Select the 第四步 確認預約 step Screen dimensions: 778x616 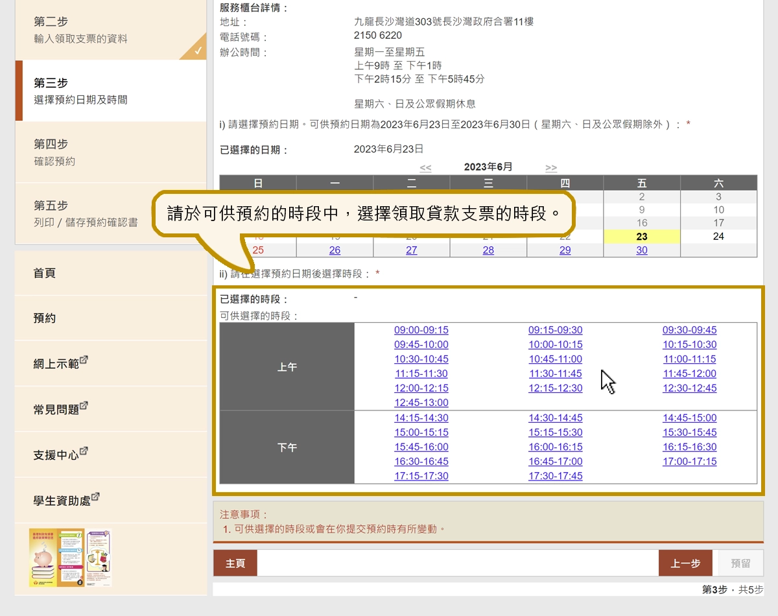click(52, 150)
